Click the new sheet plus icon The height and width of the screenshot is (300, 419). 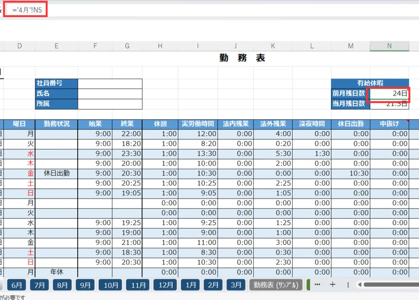click(x=333, y=285)
